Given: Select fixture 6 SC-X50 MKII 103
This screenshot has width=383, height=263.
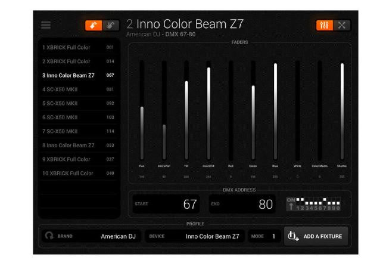Looking at the screenshot, I should [78, 117].
